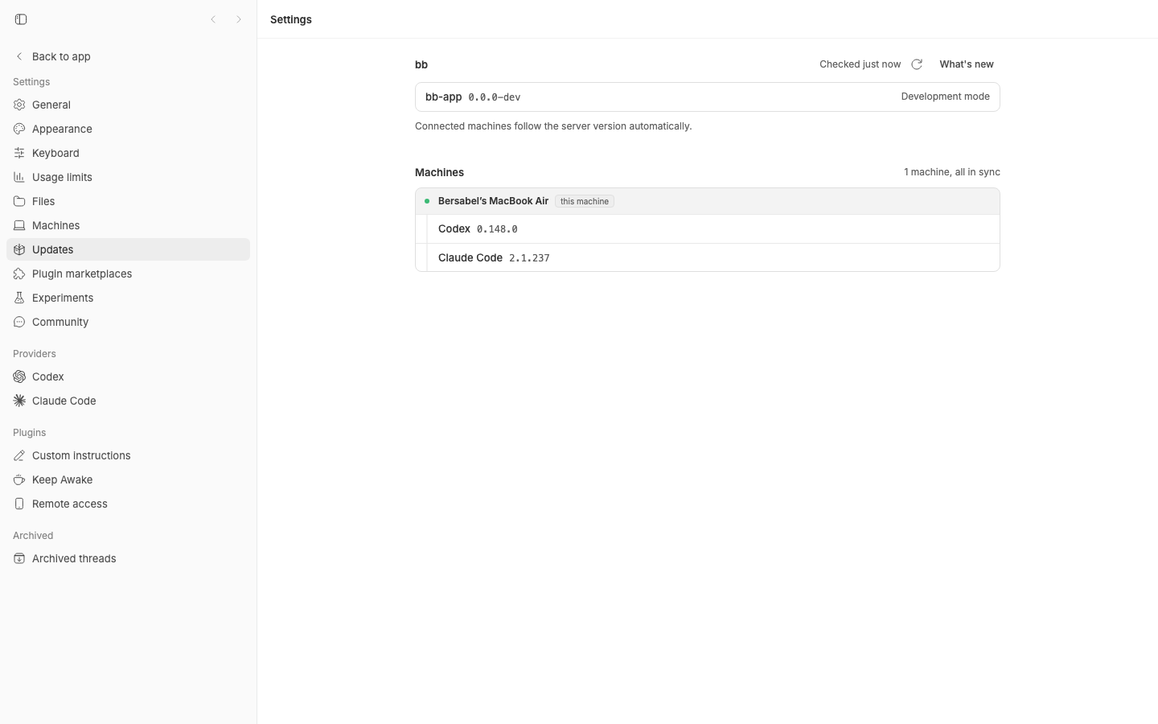Click the Community chat bubble icon
The width and height of the screenshot is (1158, 724).
point(19,322)
